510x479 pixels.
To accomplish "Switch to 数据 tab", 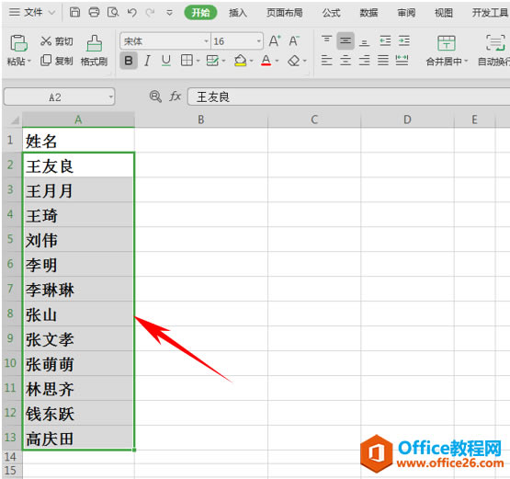I will pyautogui.click(x=368, y=13).
